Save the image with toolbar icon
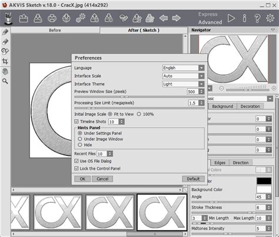 pos(38,18)
